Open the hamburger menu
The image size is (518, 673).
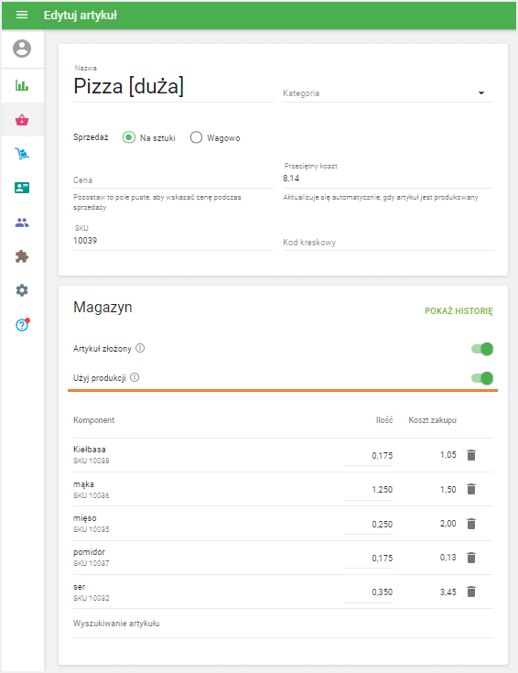(x=22, y=15)
